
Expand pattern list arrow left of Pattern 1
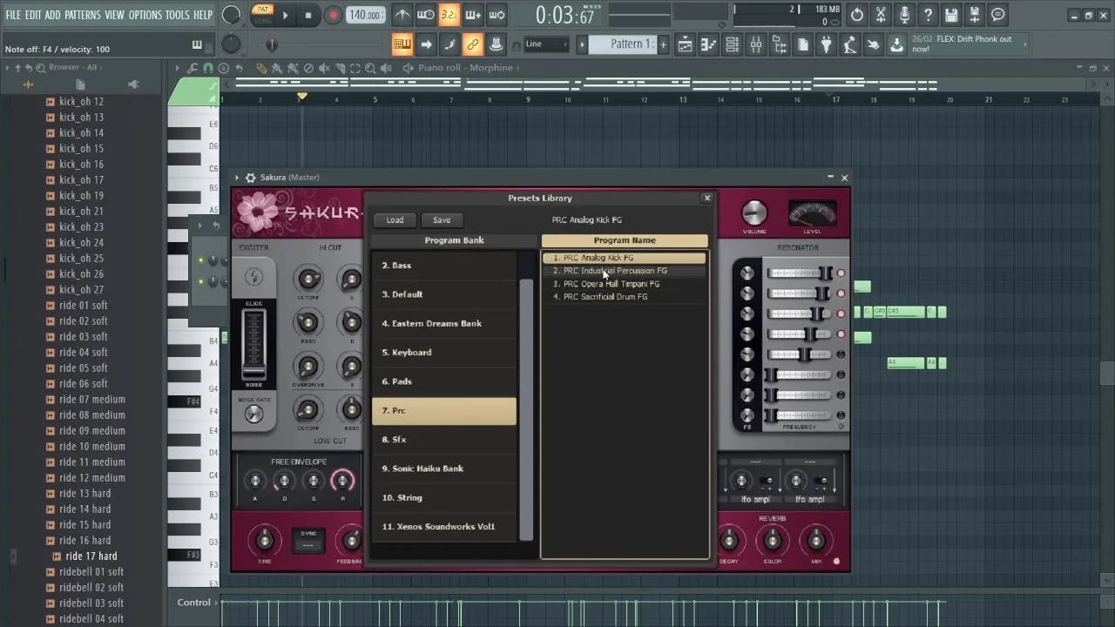(582, 44)
